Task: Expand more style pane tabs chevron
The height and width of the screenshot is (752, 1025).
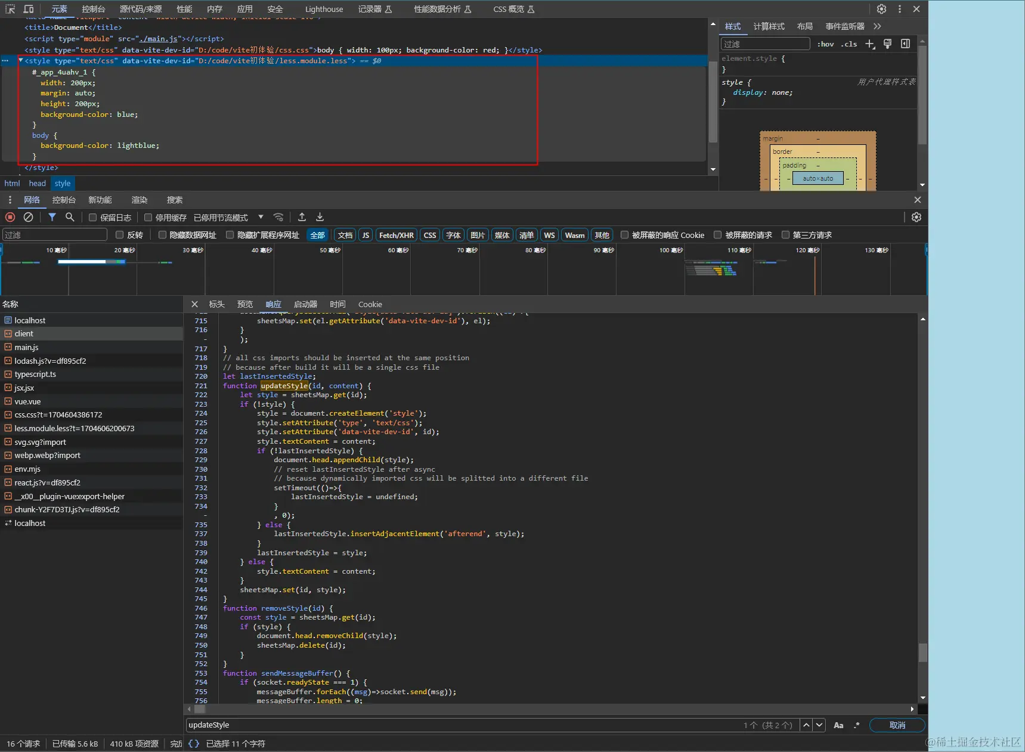Action: pyautogui.click(x=877, y=26)
